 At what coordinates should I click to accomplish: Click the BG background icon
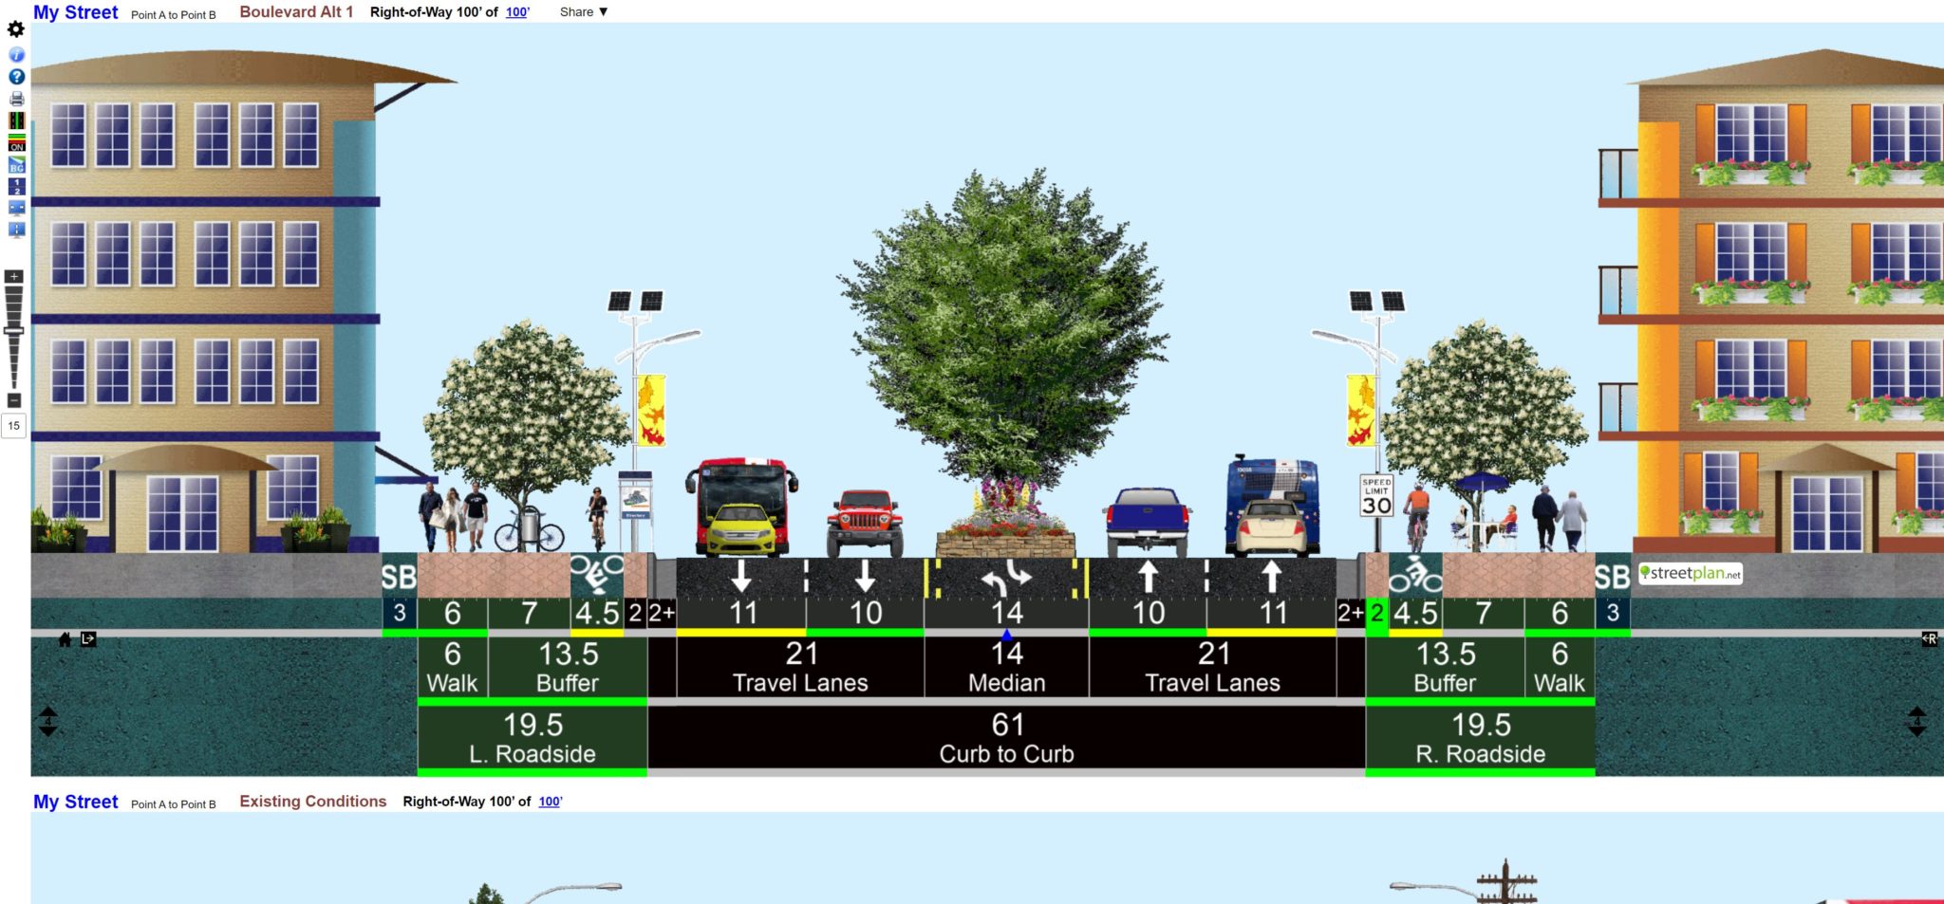[16, 166]
